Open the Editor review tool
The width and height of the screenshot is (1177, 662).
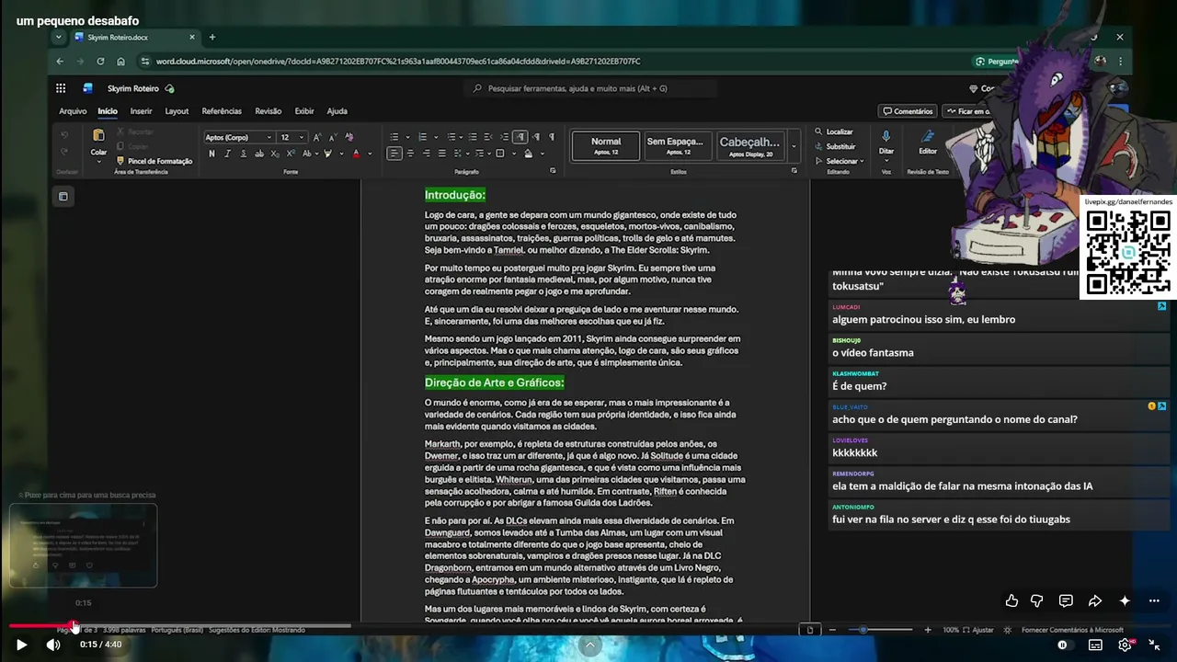(928, 142)
